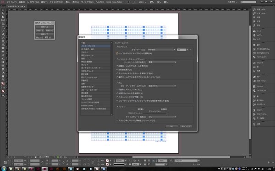Select the Gap tool in the toolbox
275x171 pixels.
tap(3, 21)
